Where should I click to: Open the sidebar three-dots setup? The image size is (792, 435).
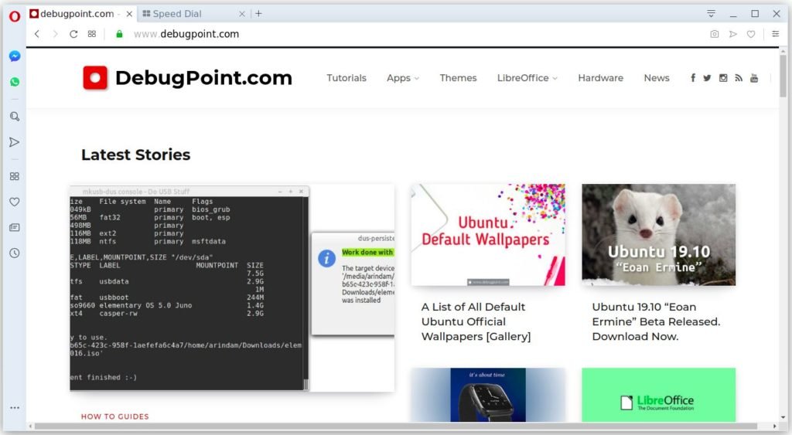[x=15, y=407]
